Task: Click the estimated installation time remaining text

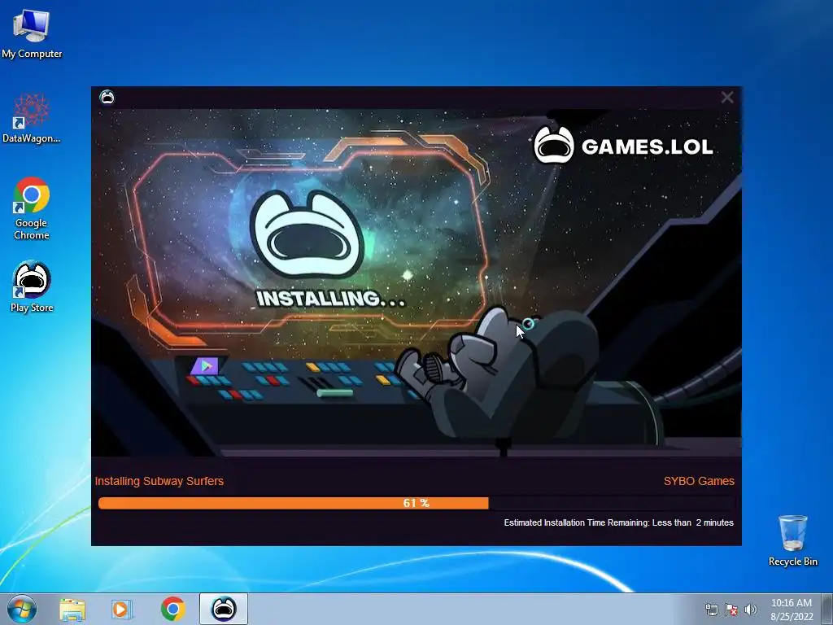Action: click(x=618, y=522)
